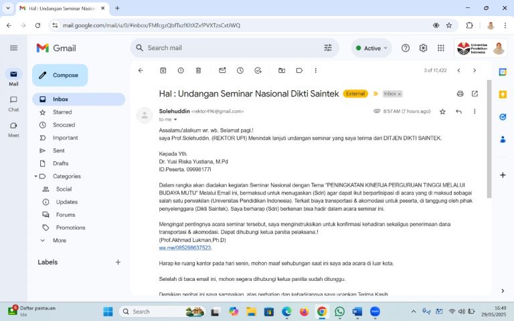Open the Universitas Pendidikan Indonesia account menu
The height and width of the screenshot is (321, 514).
[x=481, y=48]
